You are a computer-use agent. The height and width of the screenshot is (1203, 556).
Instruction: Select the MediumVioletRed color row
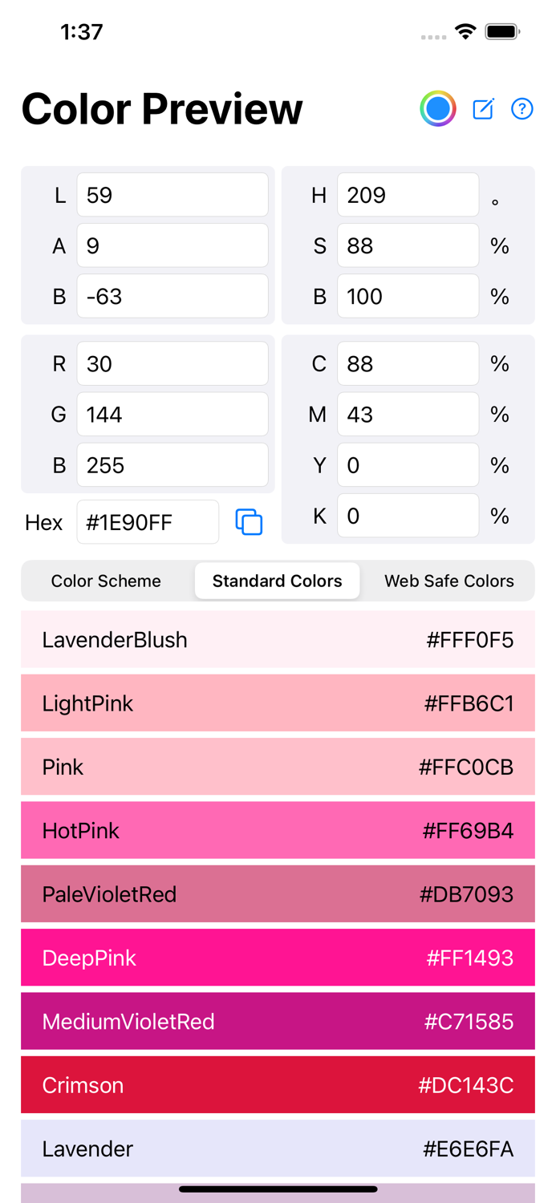[277, 1021]
